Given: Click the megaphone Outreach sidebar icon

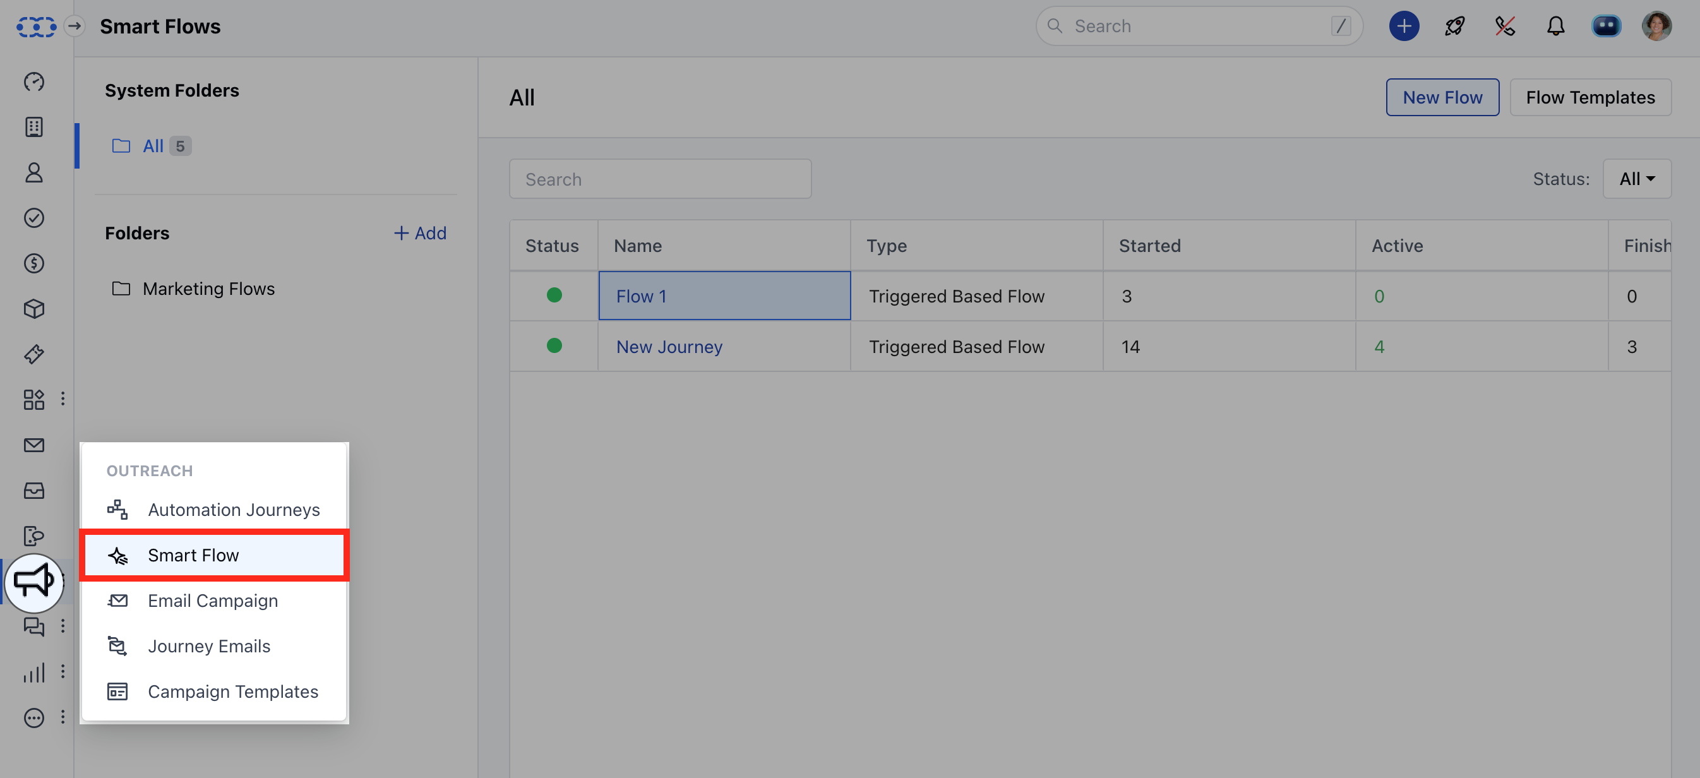Looking at the screenshot, I should [34, 582].
